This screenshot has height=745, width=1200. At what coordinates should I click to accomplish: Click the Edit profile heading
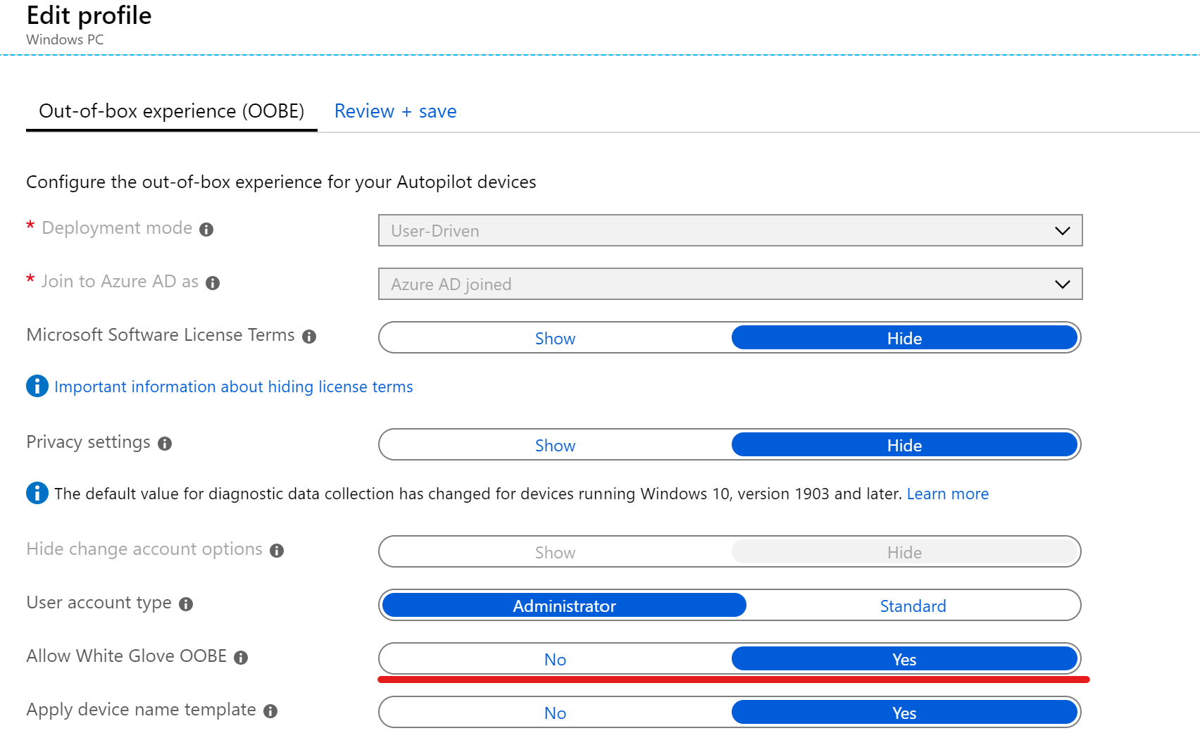(89, 15)
